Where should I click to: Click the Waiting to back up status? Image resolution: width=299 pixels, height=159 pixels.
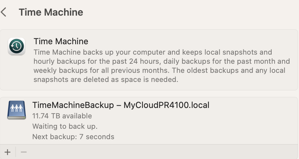coord(65,126)
